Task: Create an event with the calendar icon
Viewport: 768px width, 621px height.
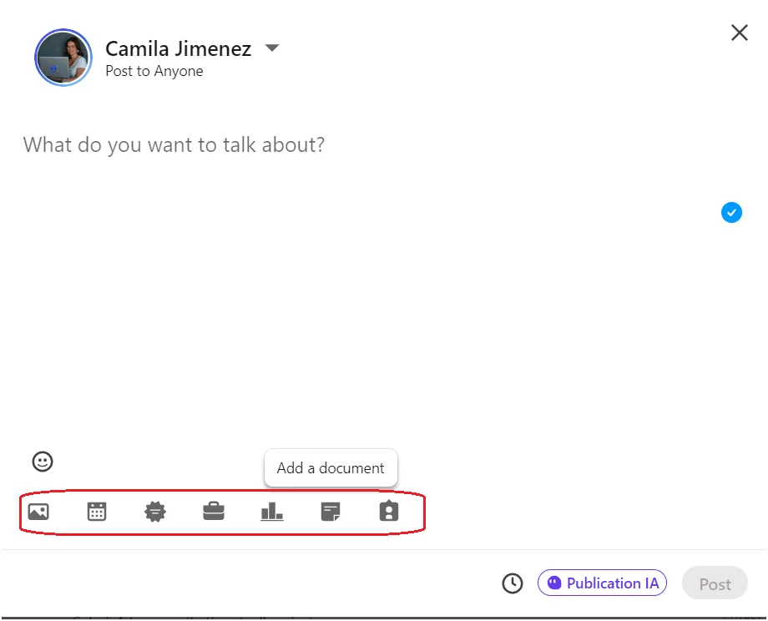Action: tap(97, 512)
